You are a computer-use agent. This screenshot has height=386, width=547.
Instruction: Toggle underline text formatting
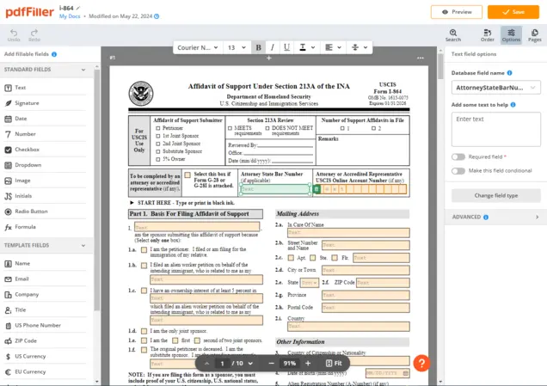click(287, 47)
